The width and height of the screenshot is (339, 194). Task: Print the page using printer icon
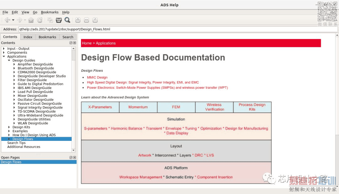59,20
